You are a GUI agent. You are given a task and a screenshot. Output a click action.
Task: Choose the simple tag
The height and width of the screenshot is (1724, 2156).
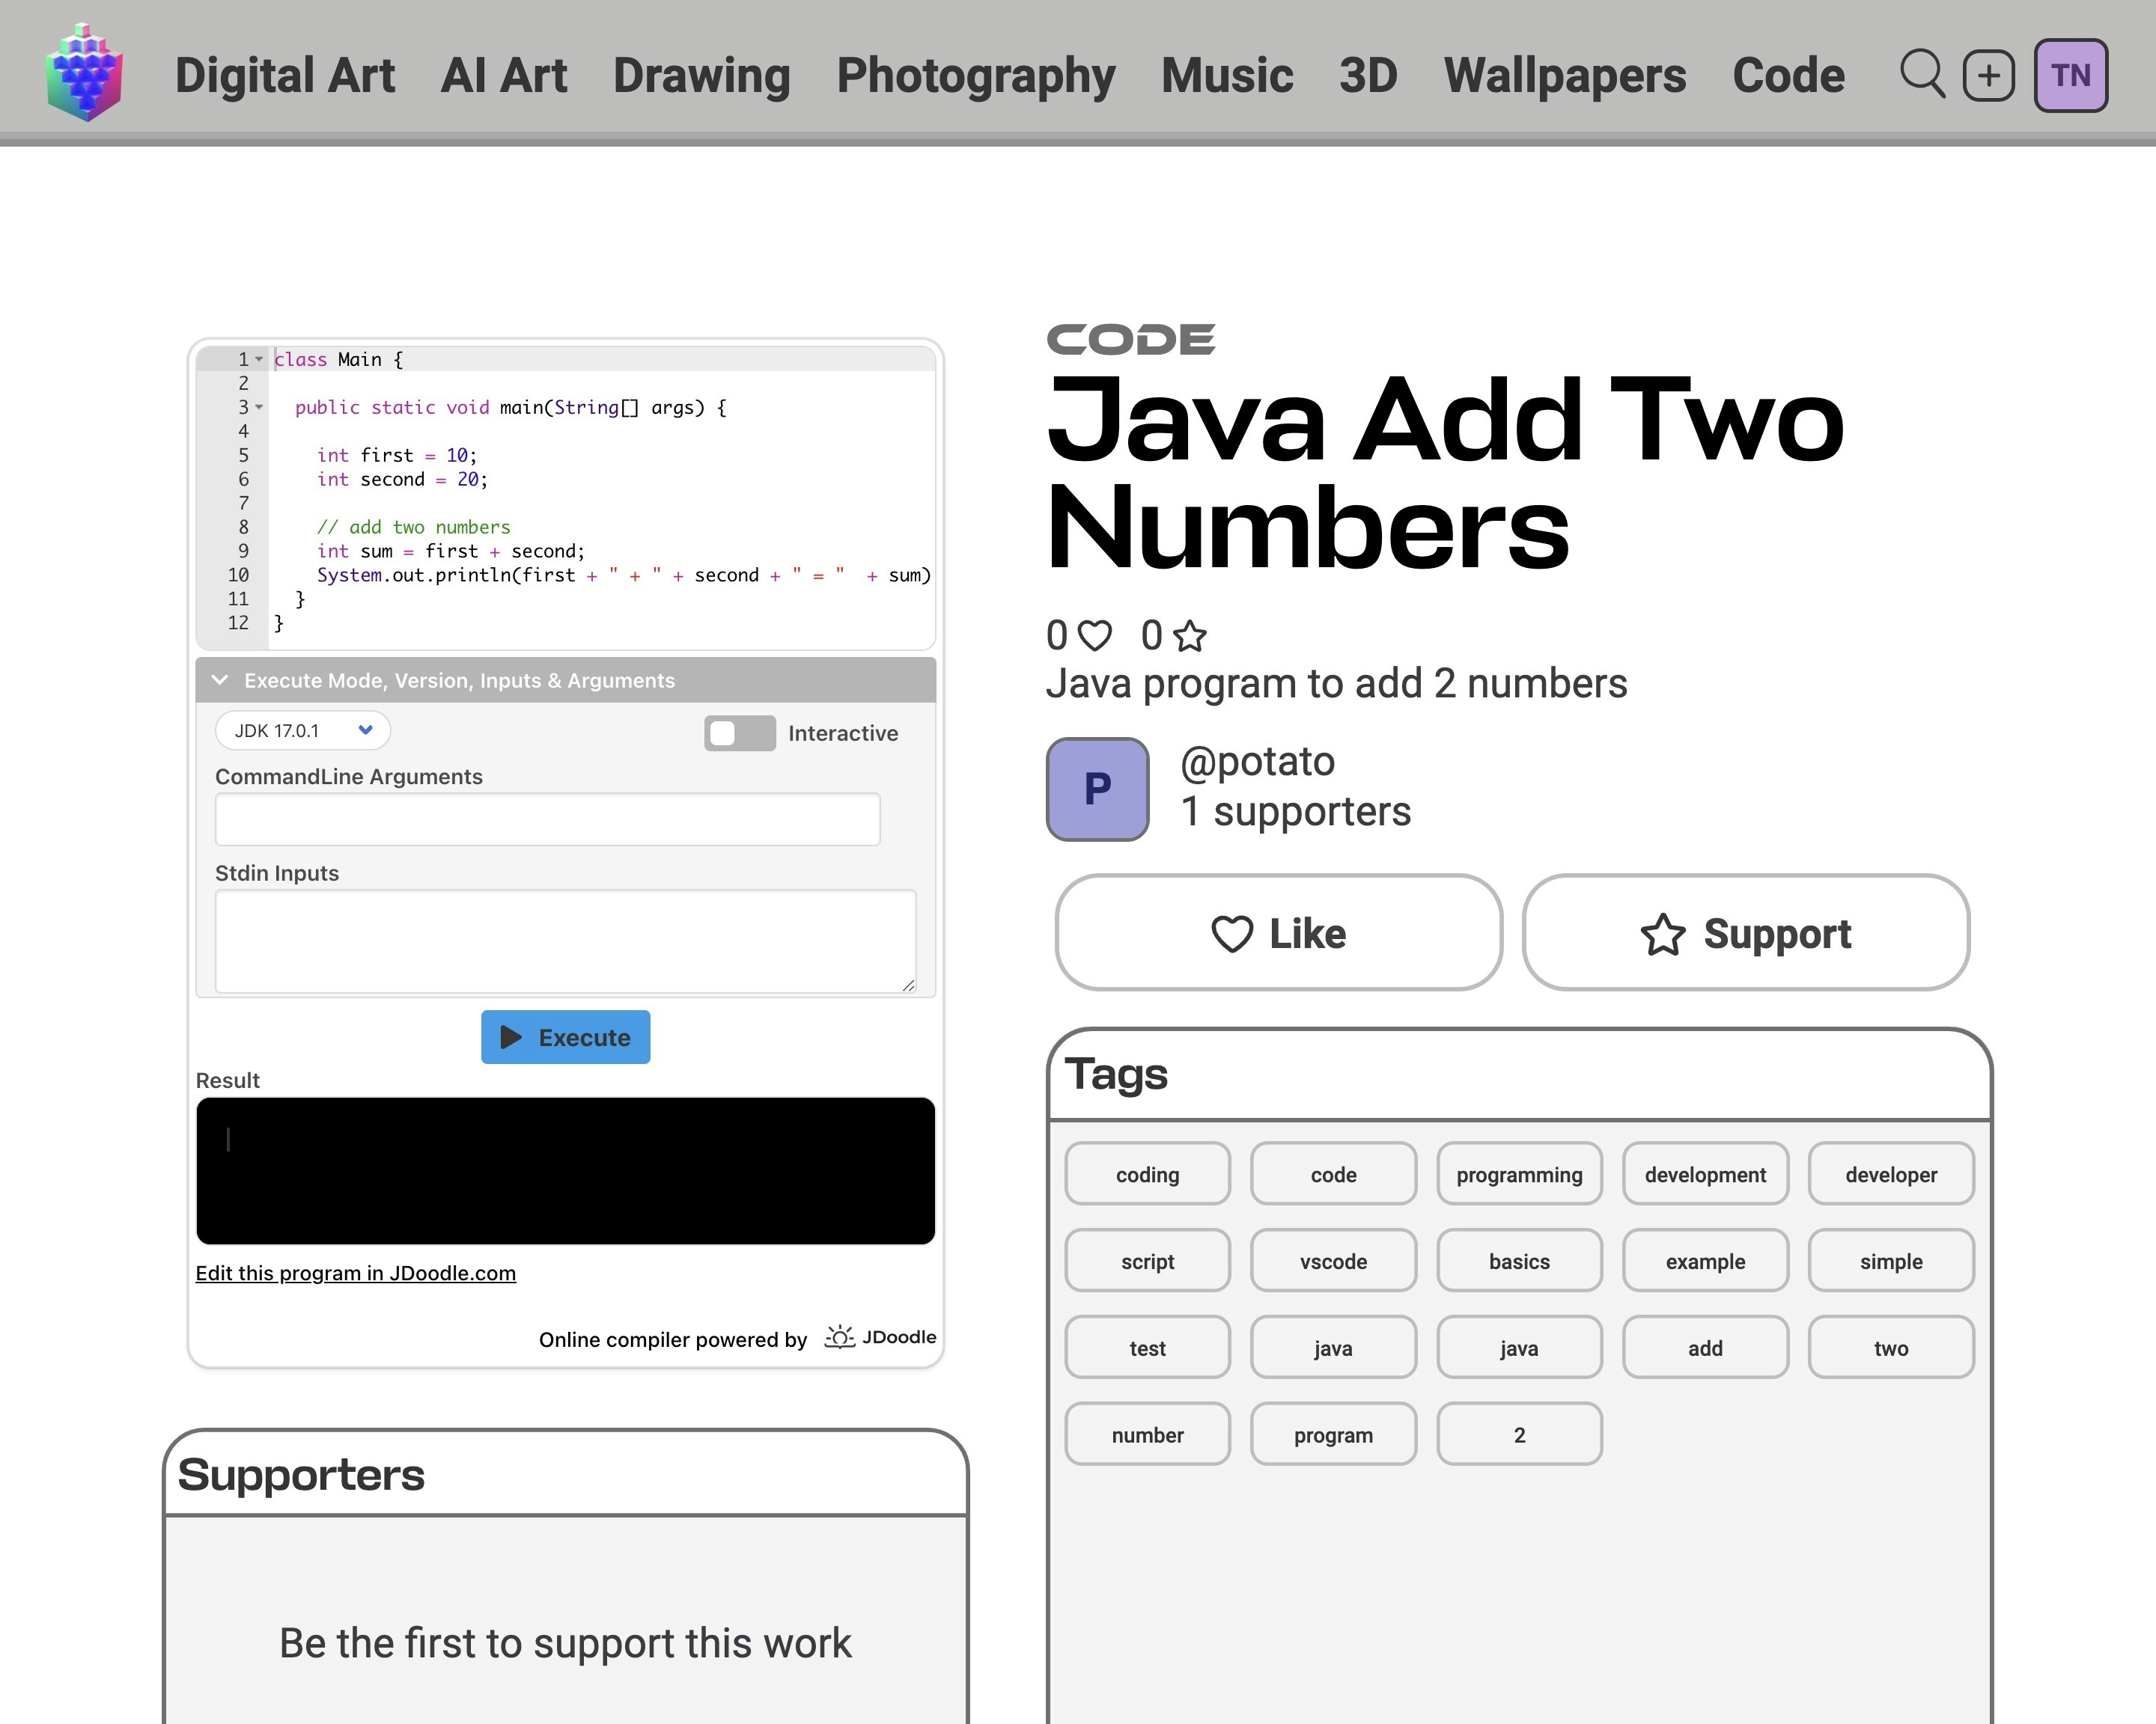tap(1891, 1262)
